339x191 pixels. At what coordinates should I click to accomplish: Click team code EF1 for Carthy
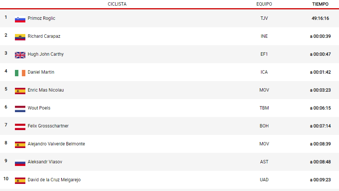(x=264, y=54)
